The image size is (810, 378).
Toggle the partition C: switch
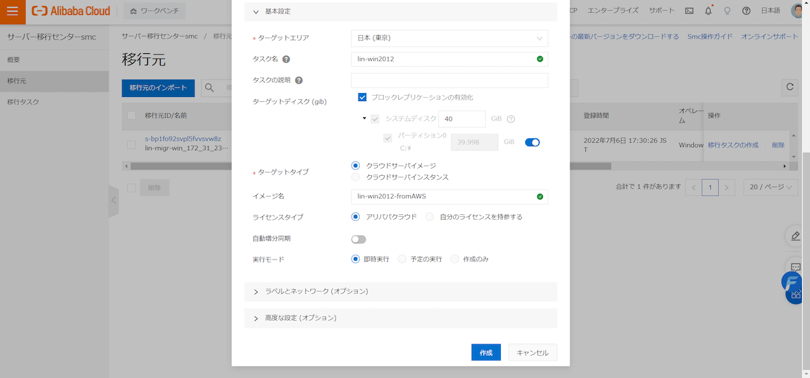(x=532, y=142)
